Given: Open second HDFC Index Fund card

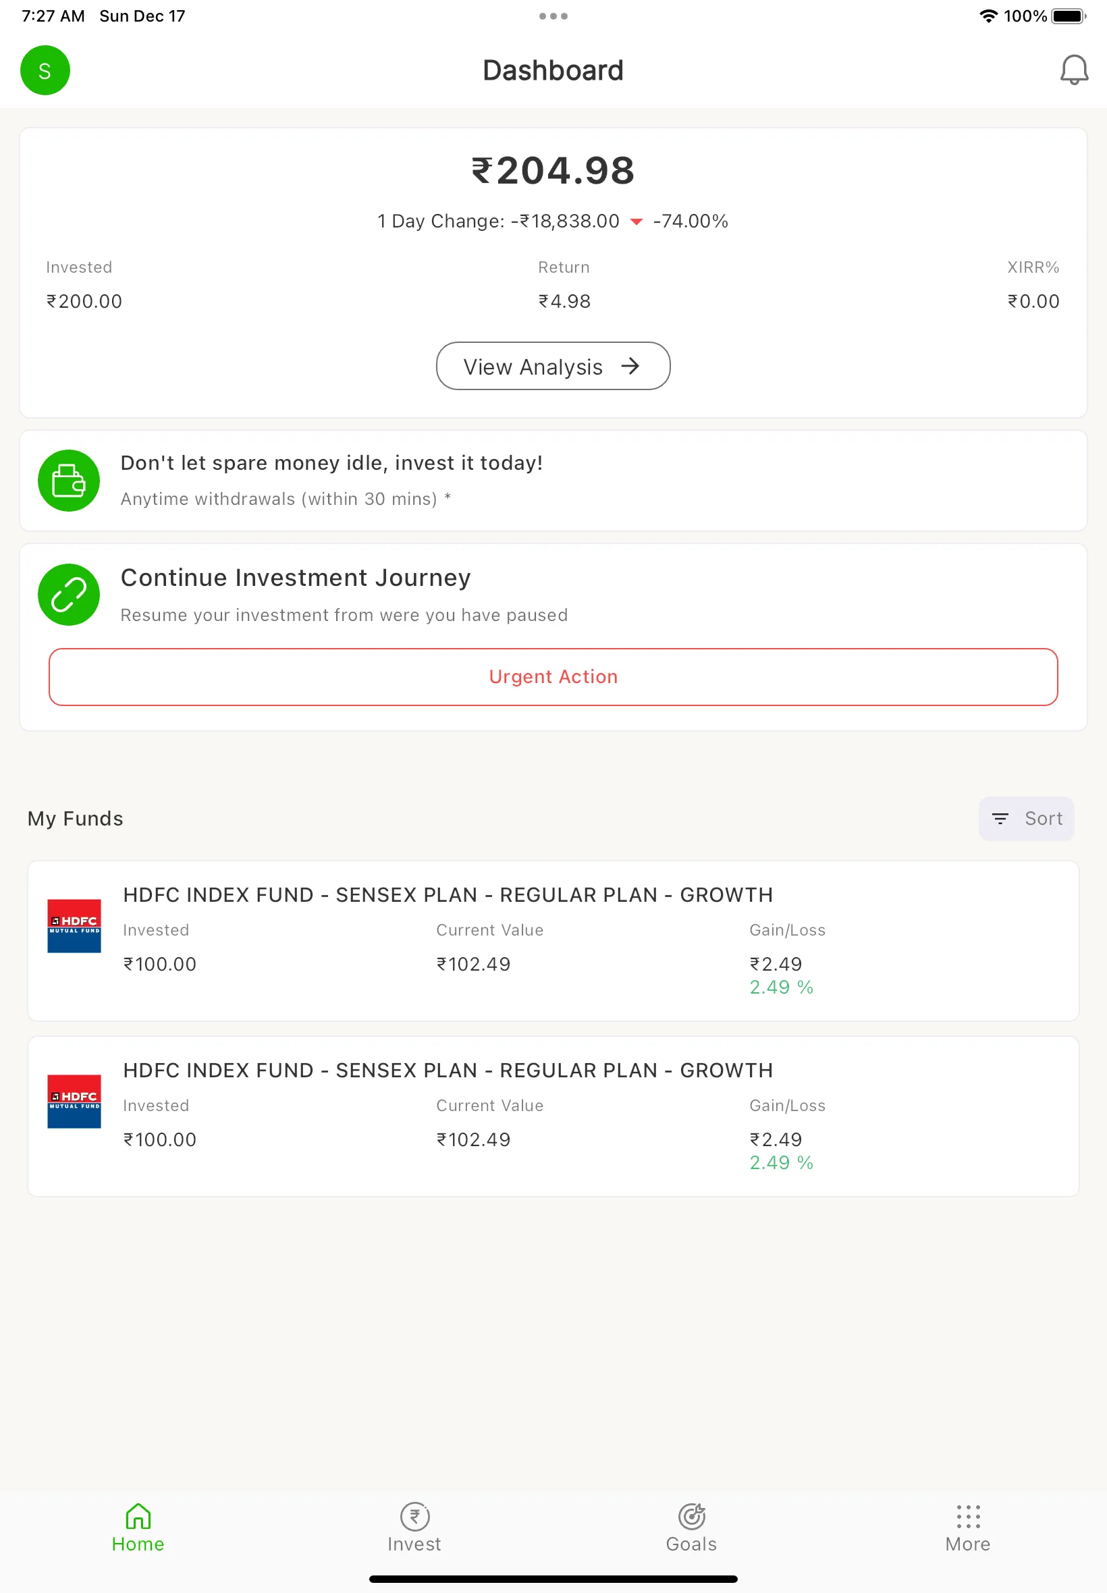Looking at the screenshot, I should (x=553, y=1116).
